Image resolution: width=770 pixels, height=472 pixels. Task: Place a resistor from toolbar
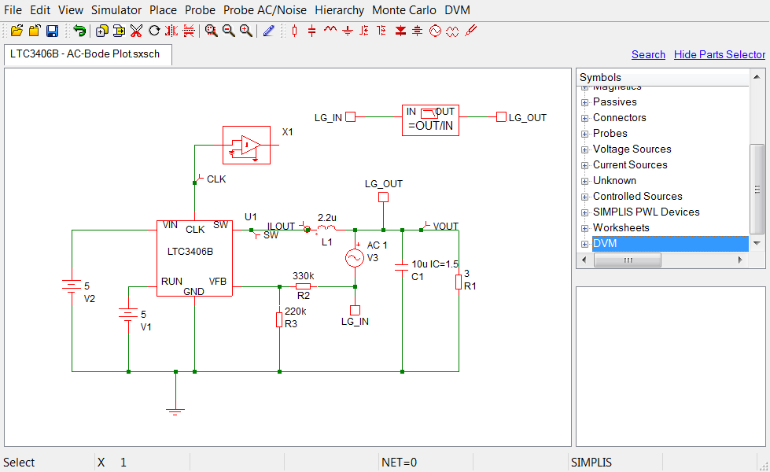tap(295, 31)
